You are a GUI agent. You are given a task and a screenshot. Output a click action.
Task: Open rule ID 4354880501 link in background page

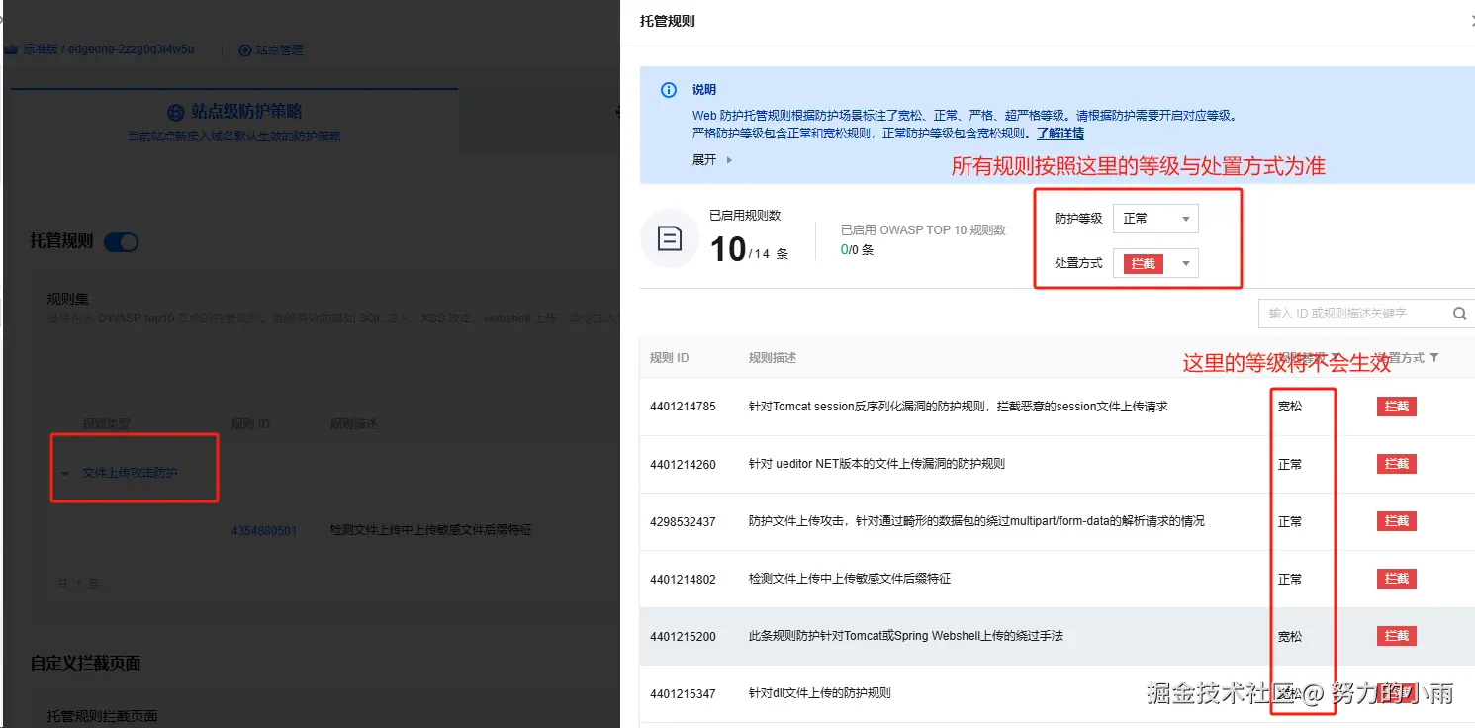pos(264,530)
